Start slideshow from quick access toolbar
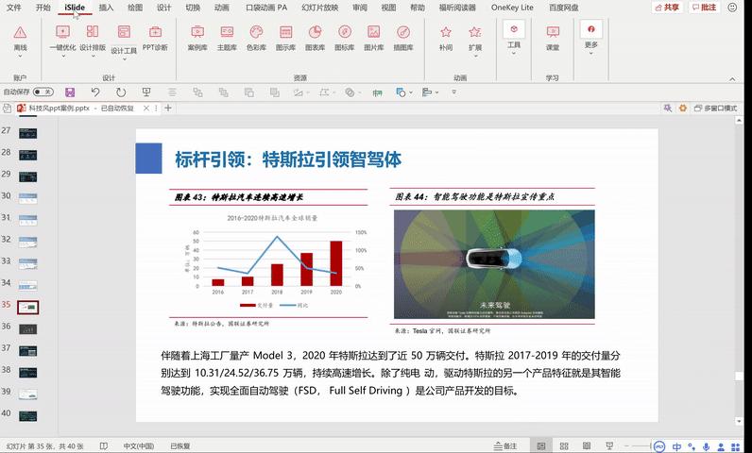Viewport: 752px width, 453px height. [146, 92]
